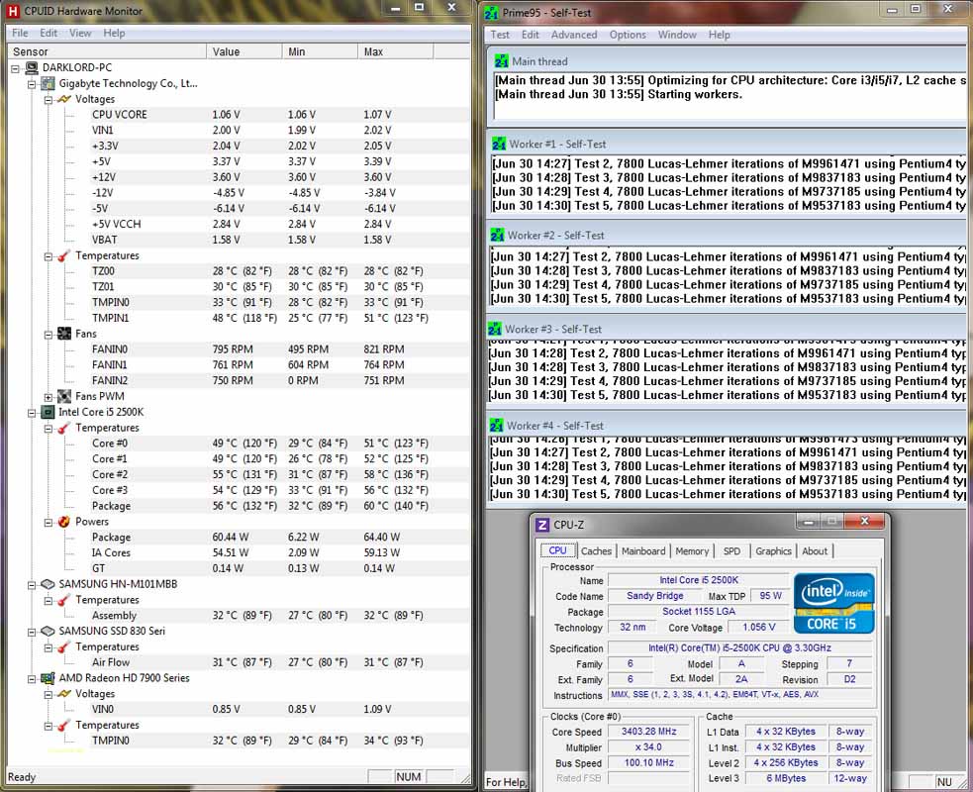Switch to the SPD tab in CPU-Z
Image resolution: width=973 pixels, height=792 pixels.
pos(731,551)
